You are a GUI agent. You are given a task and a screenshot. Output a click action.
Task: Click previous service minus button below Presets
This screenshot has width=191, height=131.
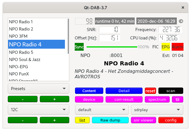pos(23,99)
